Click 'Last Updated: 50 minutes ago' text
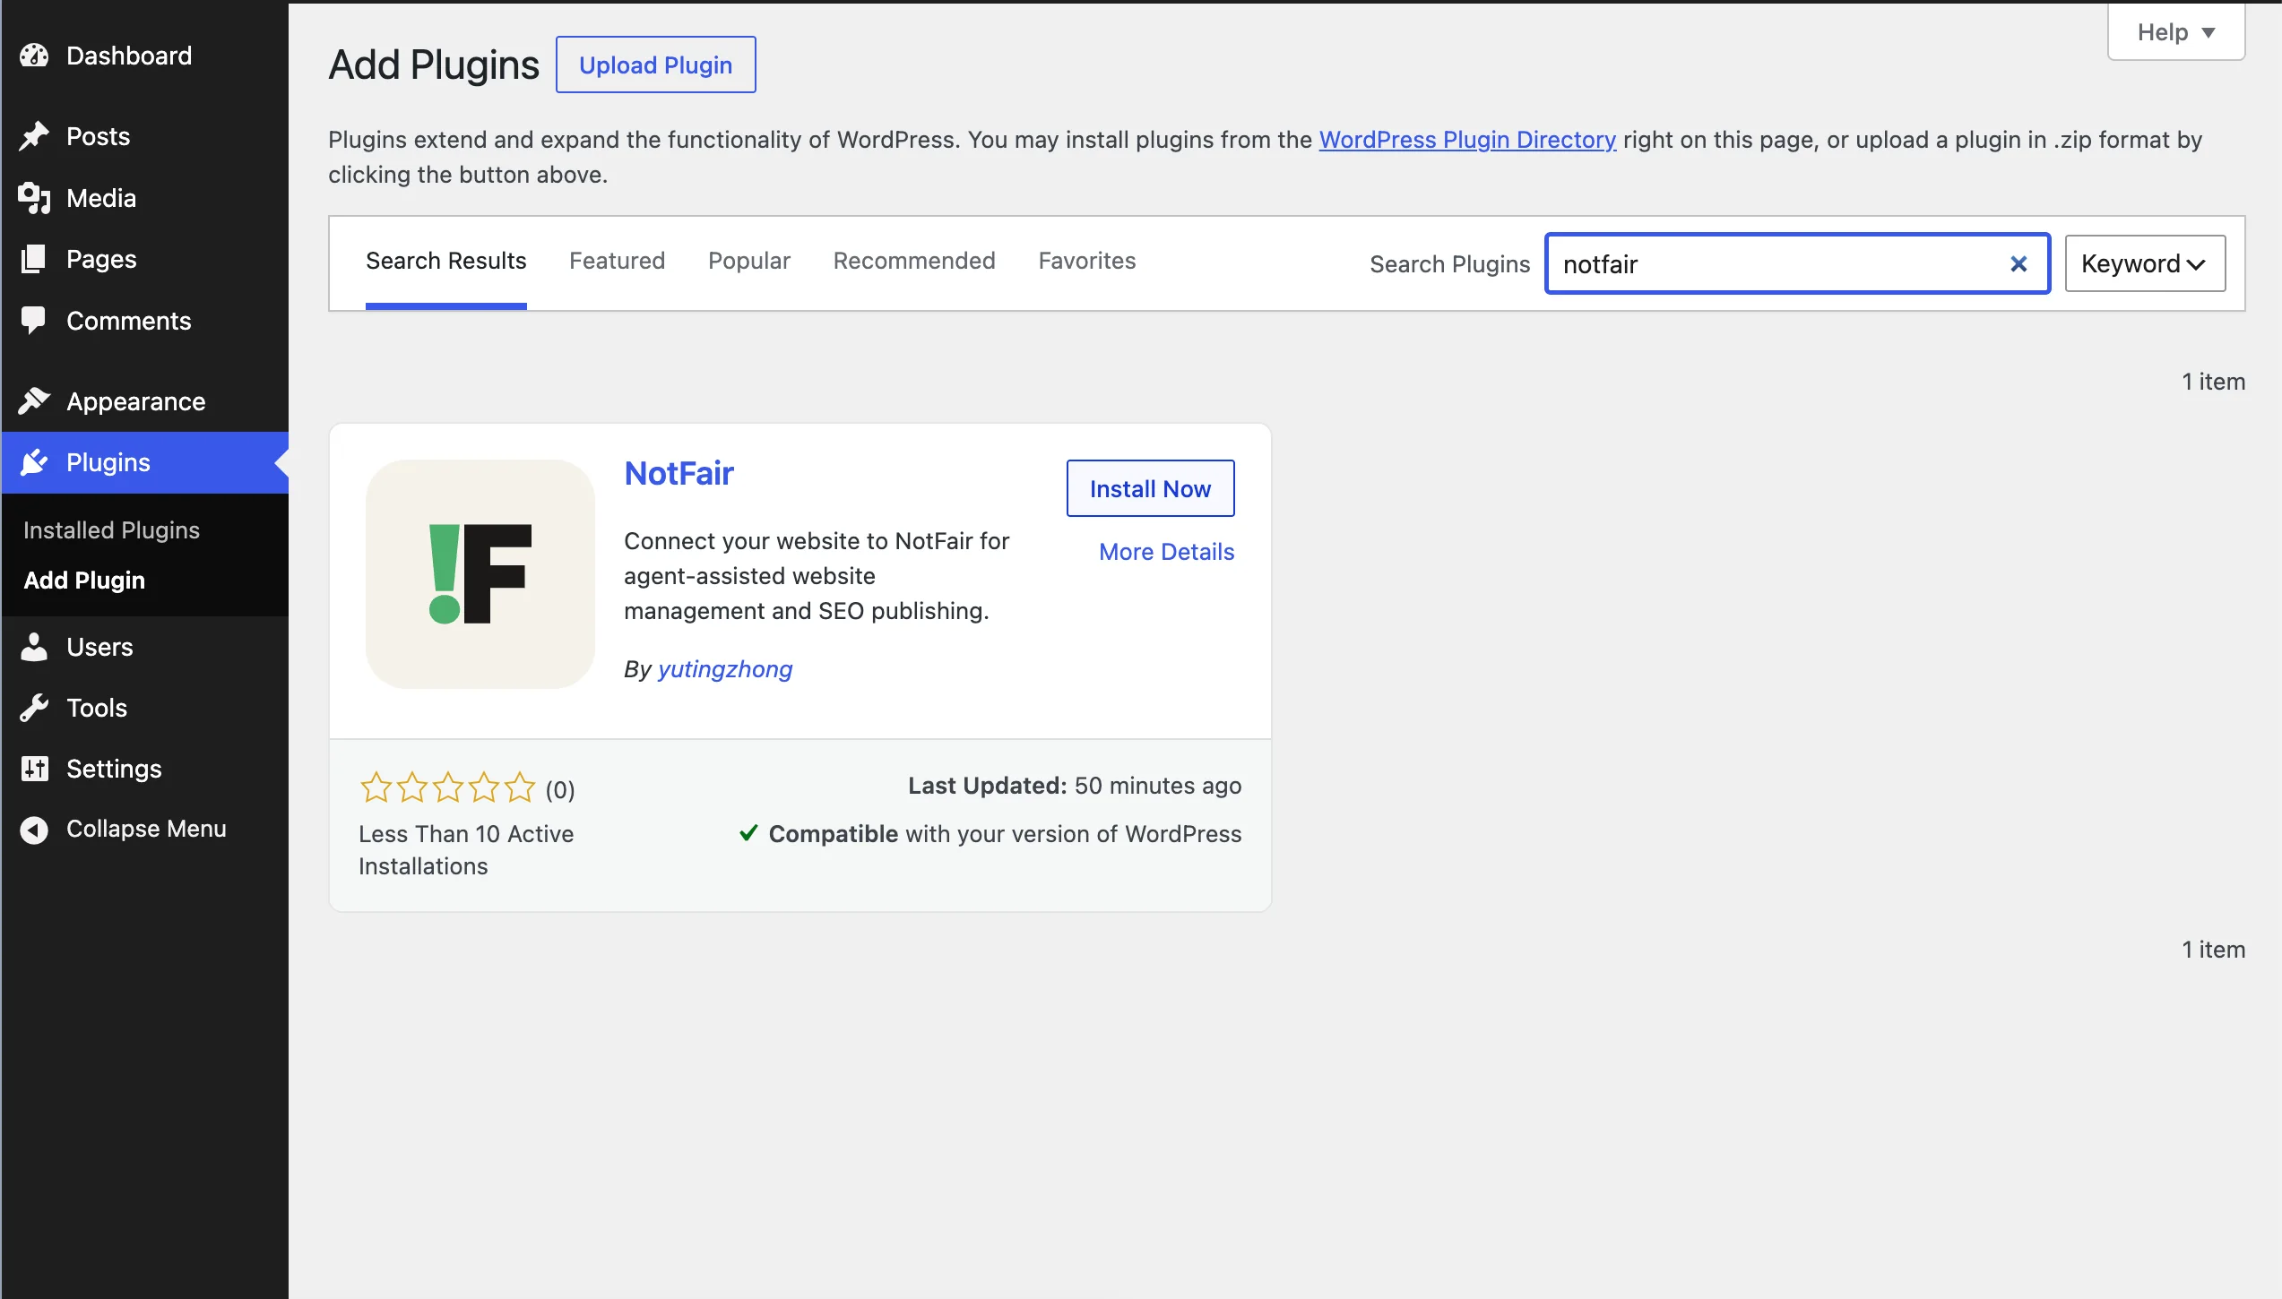Screen dimensions: 2282x1299 coord(1075,786)
